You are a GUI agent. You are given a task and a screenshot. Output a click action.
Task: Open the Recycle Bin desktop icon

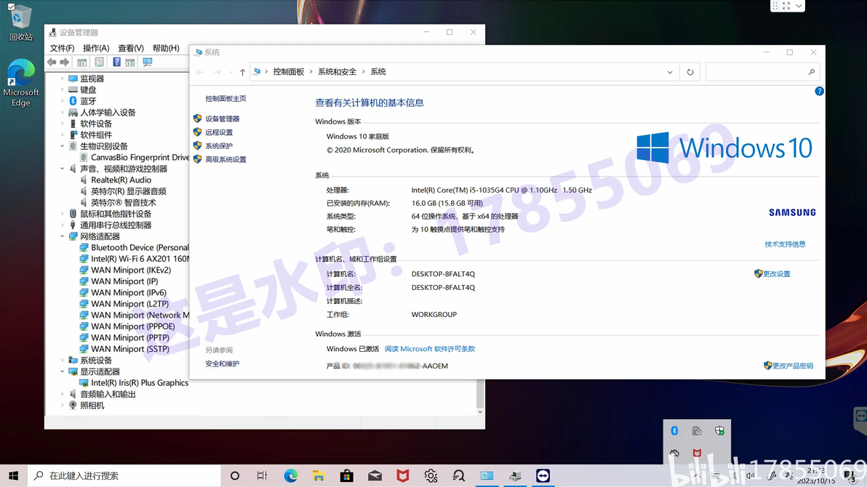coord(20,23)
